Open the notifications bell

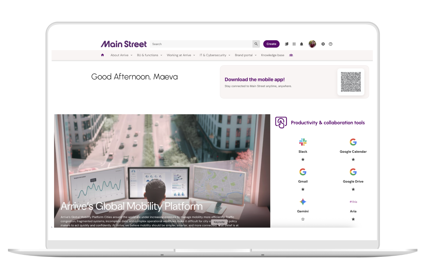[302, 44]
